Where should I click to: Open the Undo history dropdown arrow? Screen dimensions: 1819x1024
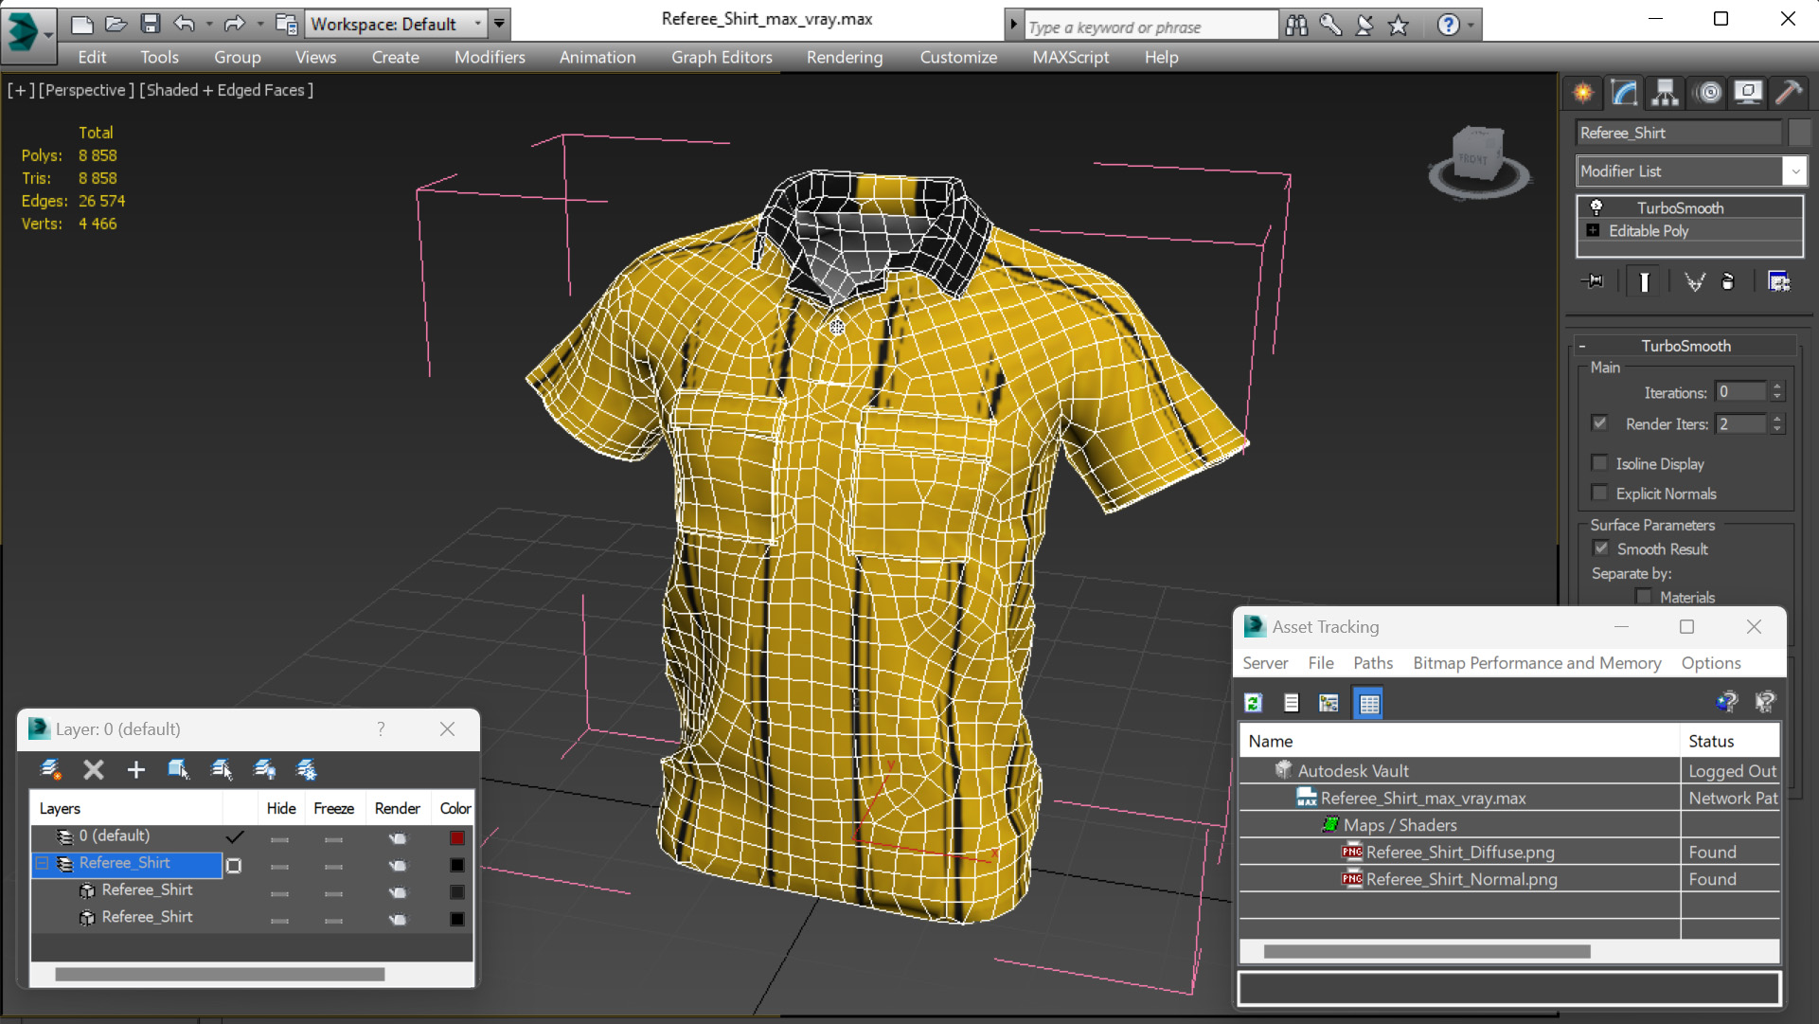[208, 24]
